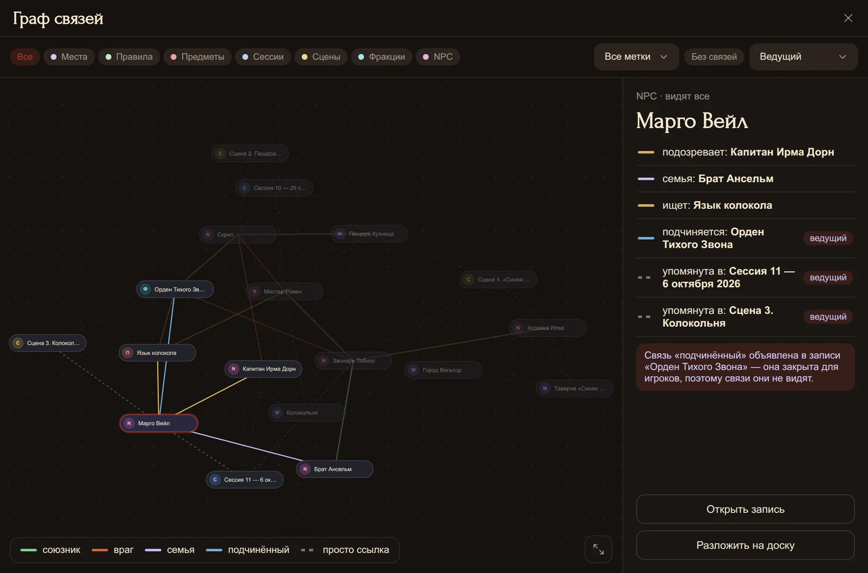
Task: Select the Марго Вейл node
Action: click(159, 423)
